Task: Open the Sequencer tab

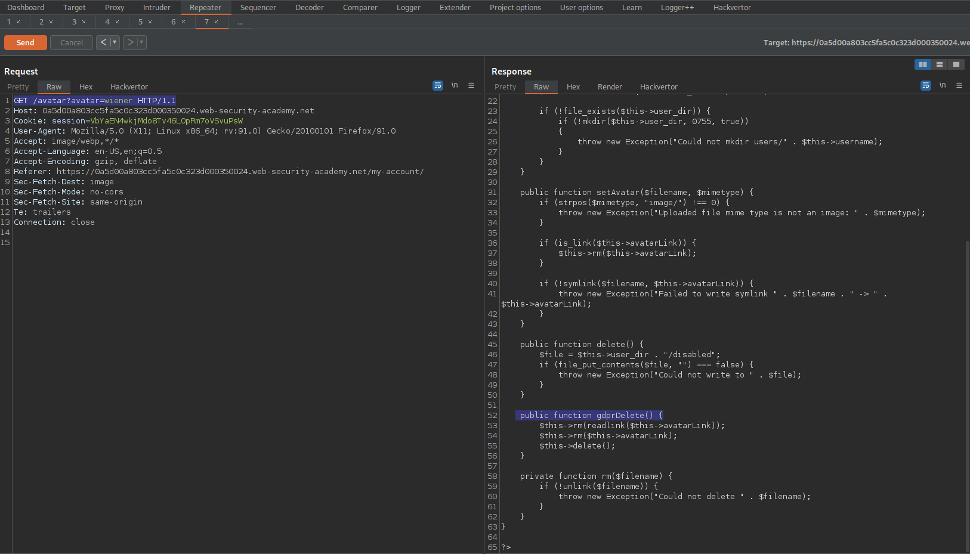Action: 258,7
